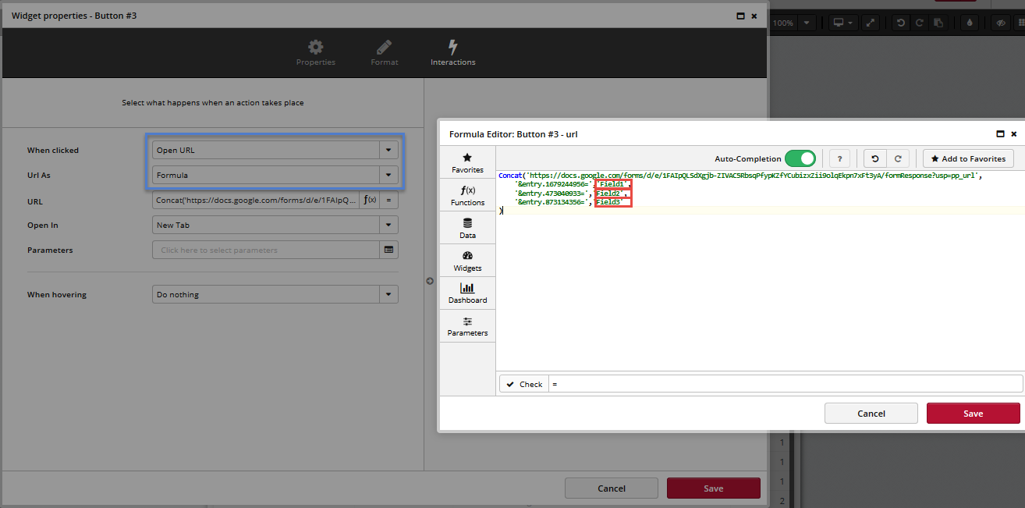The image size is (1025, 508).
Task: Check the formula syntax
Action: coord(523,384)
